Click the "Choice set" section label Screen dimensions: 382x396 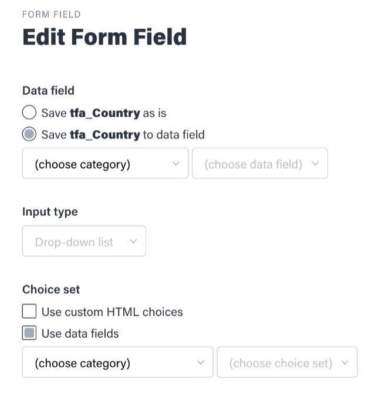(x=51, y=289)
